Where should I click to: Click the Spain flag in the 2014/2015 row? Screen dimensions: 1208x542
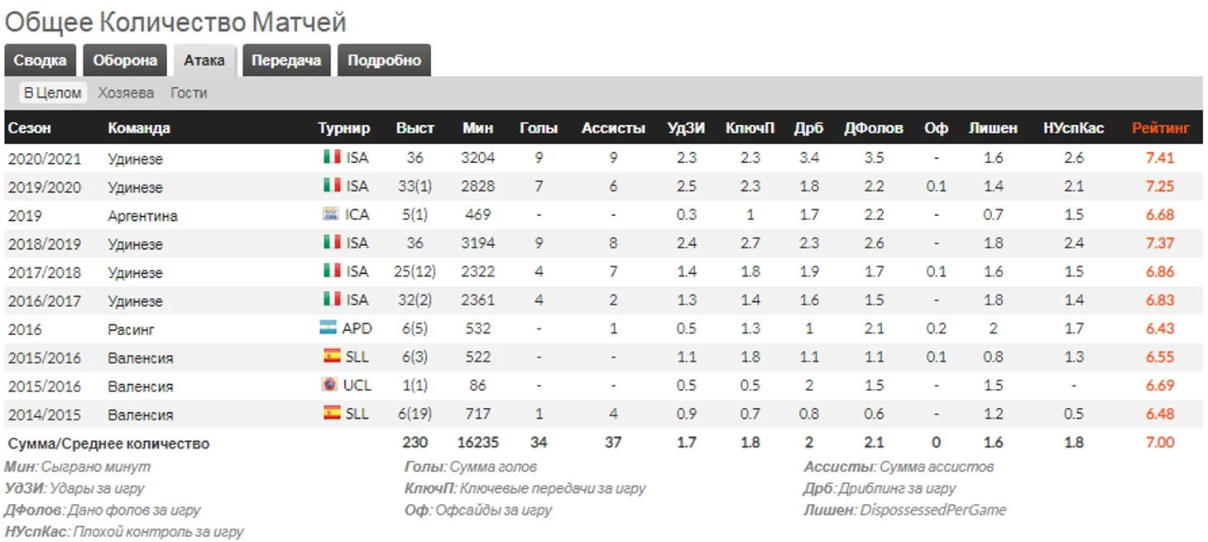coord(332,413)
